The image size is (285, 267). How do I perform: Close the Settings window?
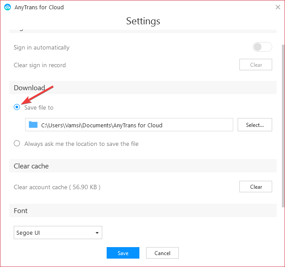278,7
